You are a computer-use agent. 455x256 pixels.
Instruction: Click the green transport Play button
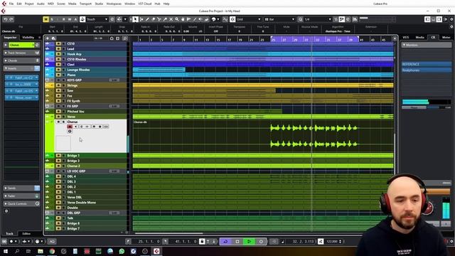pyautogui.click(x=249, y=242)
